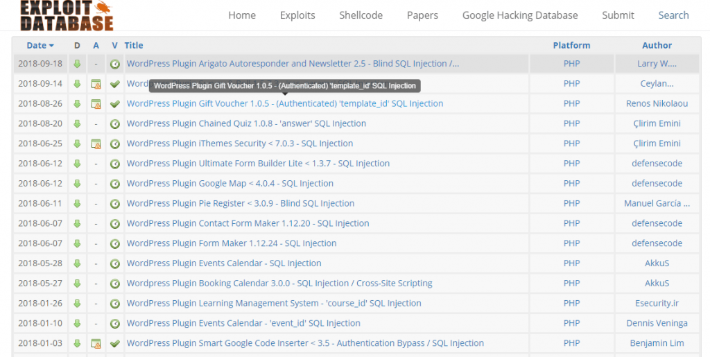Open Google Map < 4.0.4 SQL Injection link
This screenshot has width=710, height=357.
[230, 183]
